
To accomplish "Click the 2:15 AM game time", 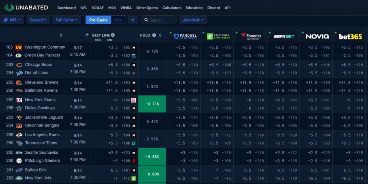I will pyautogui.click(x=78, y=55).
